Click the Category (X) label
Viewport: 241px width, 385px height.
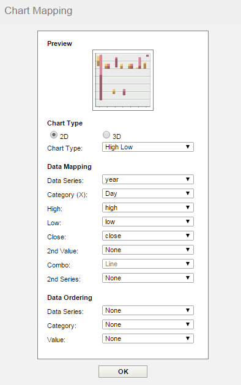(x=67, y=195)
